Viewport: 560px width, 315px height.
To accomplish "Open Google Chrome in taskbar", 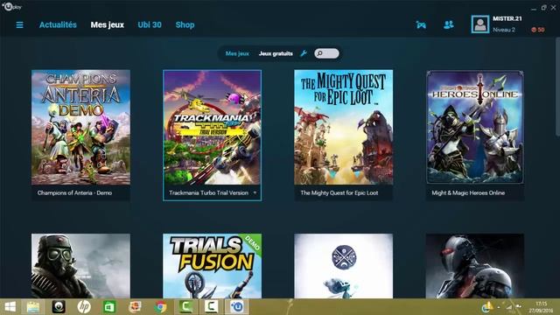I will [x=160, y=307].
